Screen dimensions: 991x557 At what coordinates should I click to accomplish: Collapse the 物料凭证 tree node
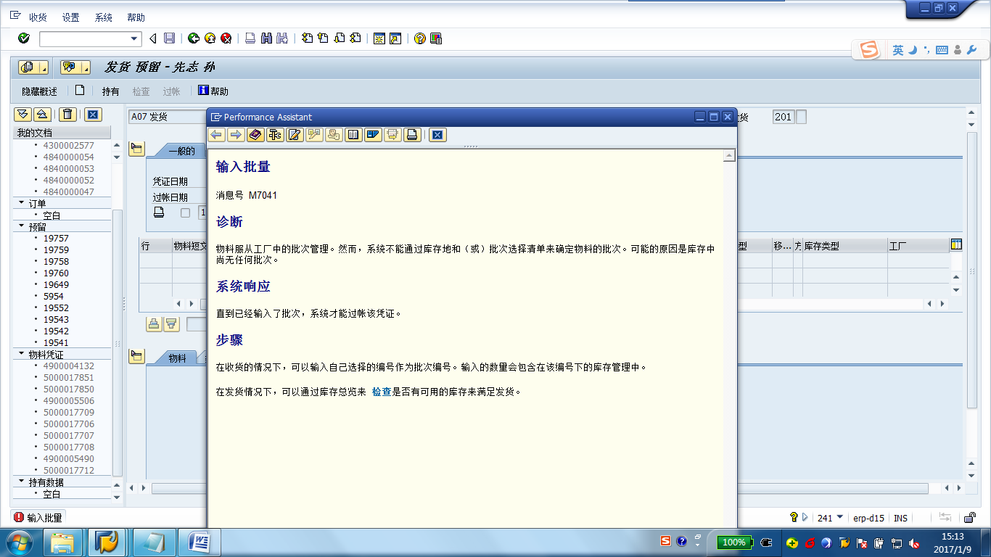pos(21,355)
